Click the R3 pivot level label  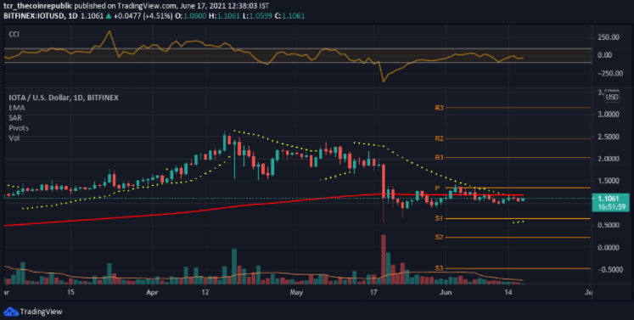pyautogui.click(x=440, y=108)
